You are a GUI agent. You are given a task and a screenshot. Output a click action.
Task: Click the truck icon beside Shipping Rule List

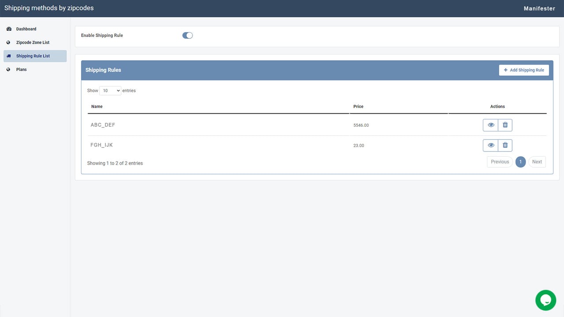click(x=9, y=56)
